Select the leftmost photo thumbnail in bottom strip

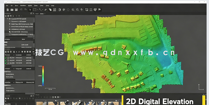(41, 103)
